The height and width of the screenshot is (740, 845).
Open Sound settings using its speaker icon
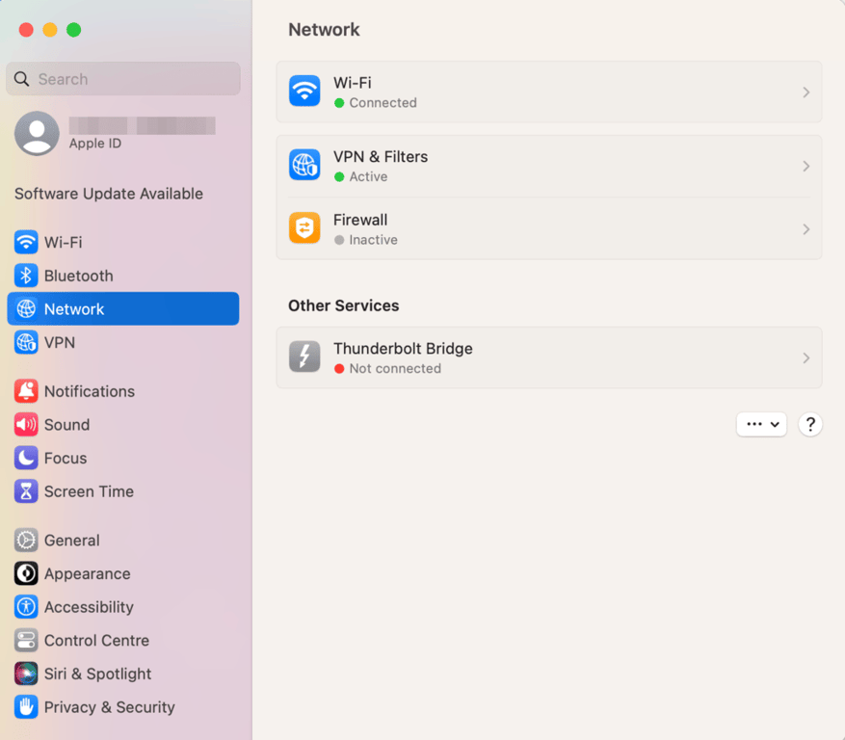[x=24, y=425]
